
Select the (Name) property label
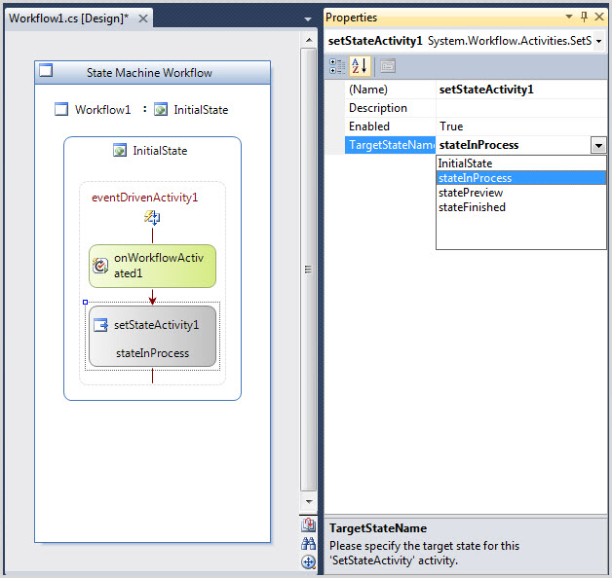click(390, 90)
